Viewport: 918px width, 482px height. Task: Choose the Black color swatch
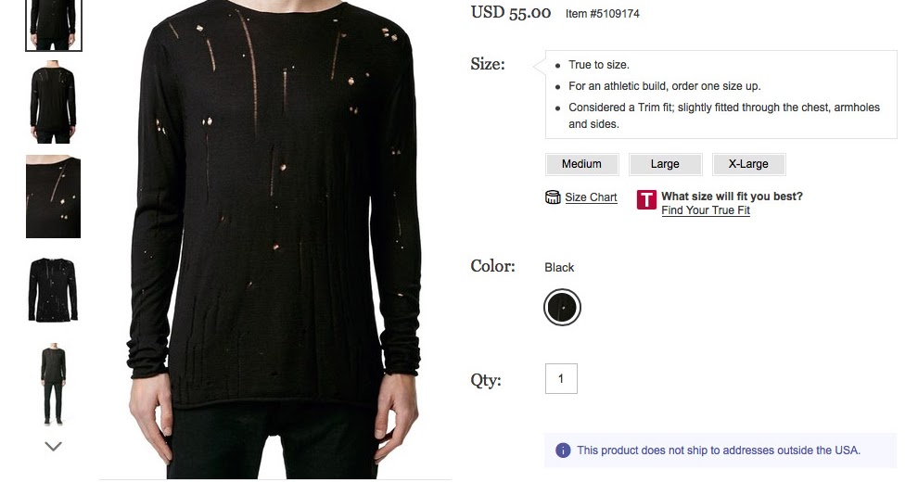coord(562,307)
